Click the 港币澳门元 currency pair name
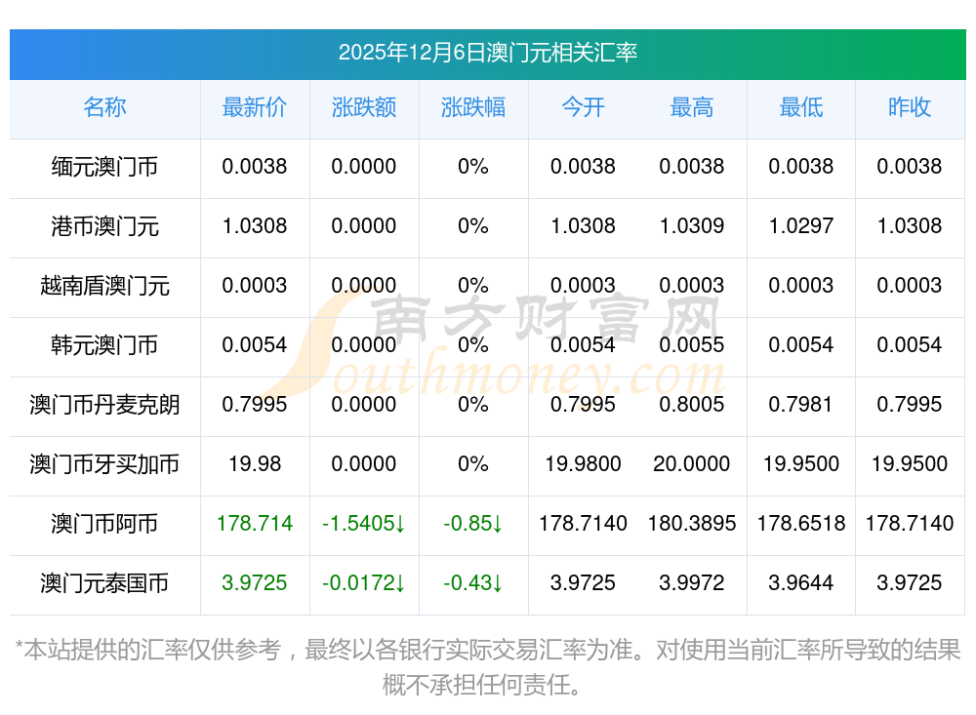The image size is (976, 715). 104,226
